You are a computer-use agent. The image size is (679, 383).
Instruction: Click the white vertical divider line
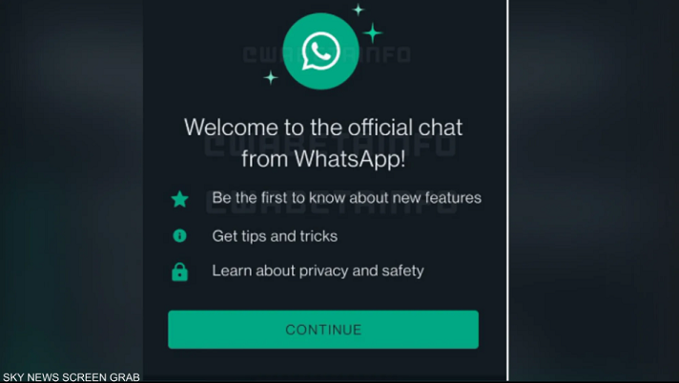[508, 191]
